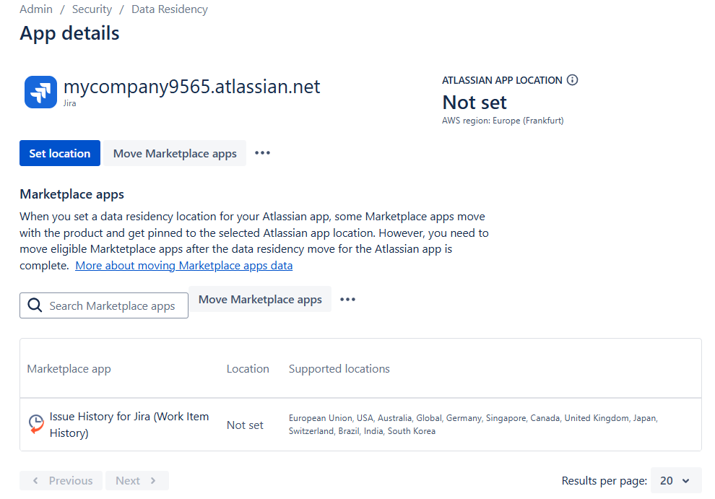Open More about moving Marketplace apps data link
The width and height of the screenshot is (715, 499).
(x=183, y=265)
